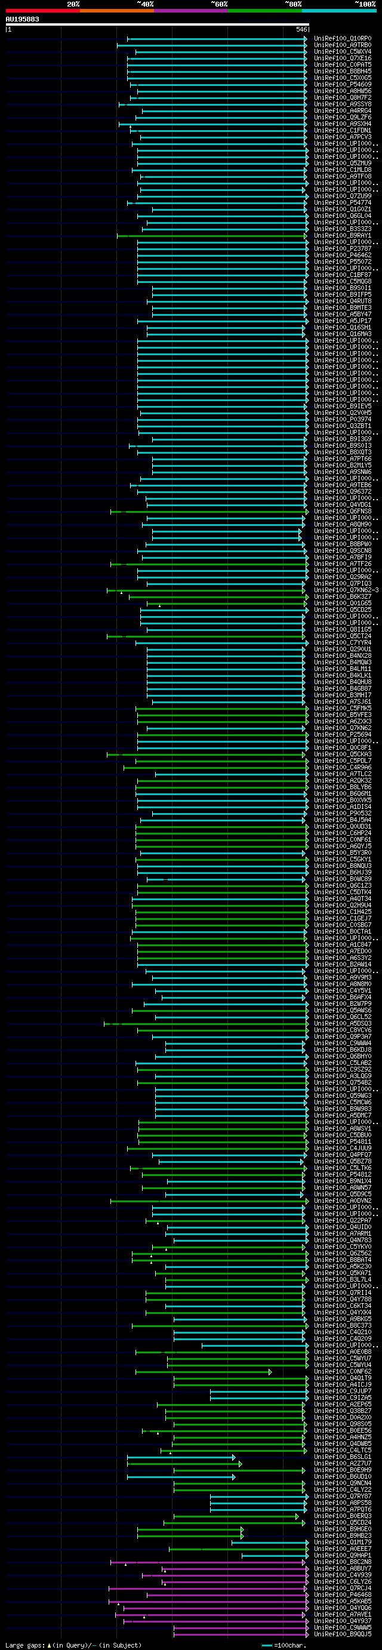The image size is (382, 1650).
Task: Select hit label UniRef100_A7TF26
Action: coord(342,564)
